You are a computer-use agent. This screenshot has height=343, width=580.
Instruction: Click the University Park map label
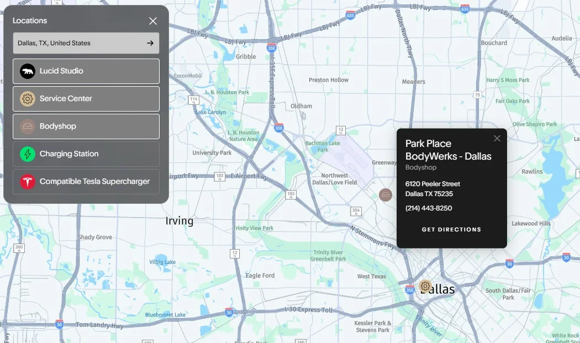coord(212,153)
